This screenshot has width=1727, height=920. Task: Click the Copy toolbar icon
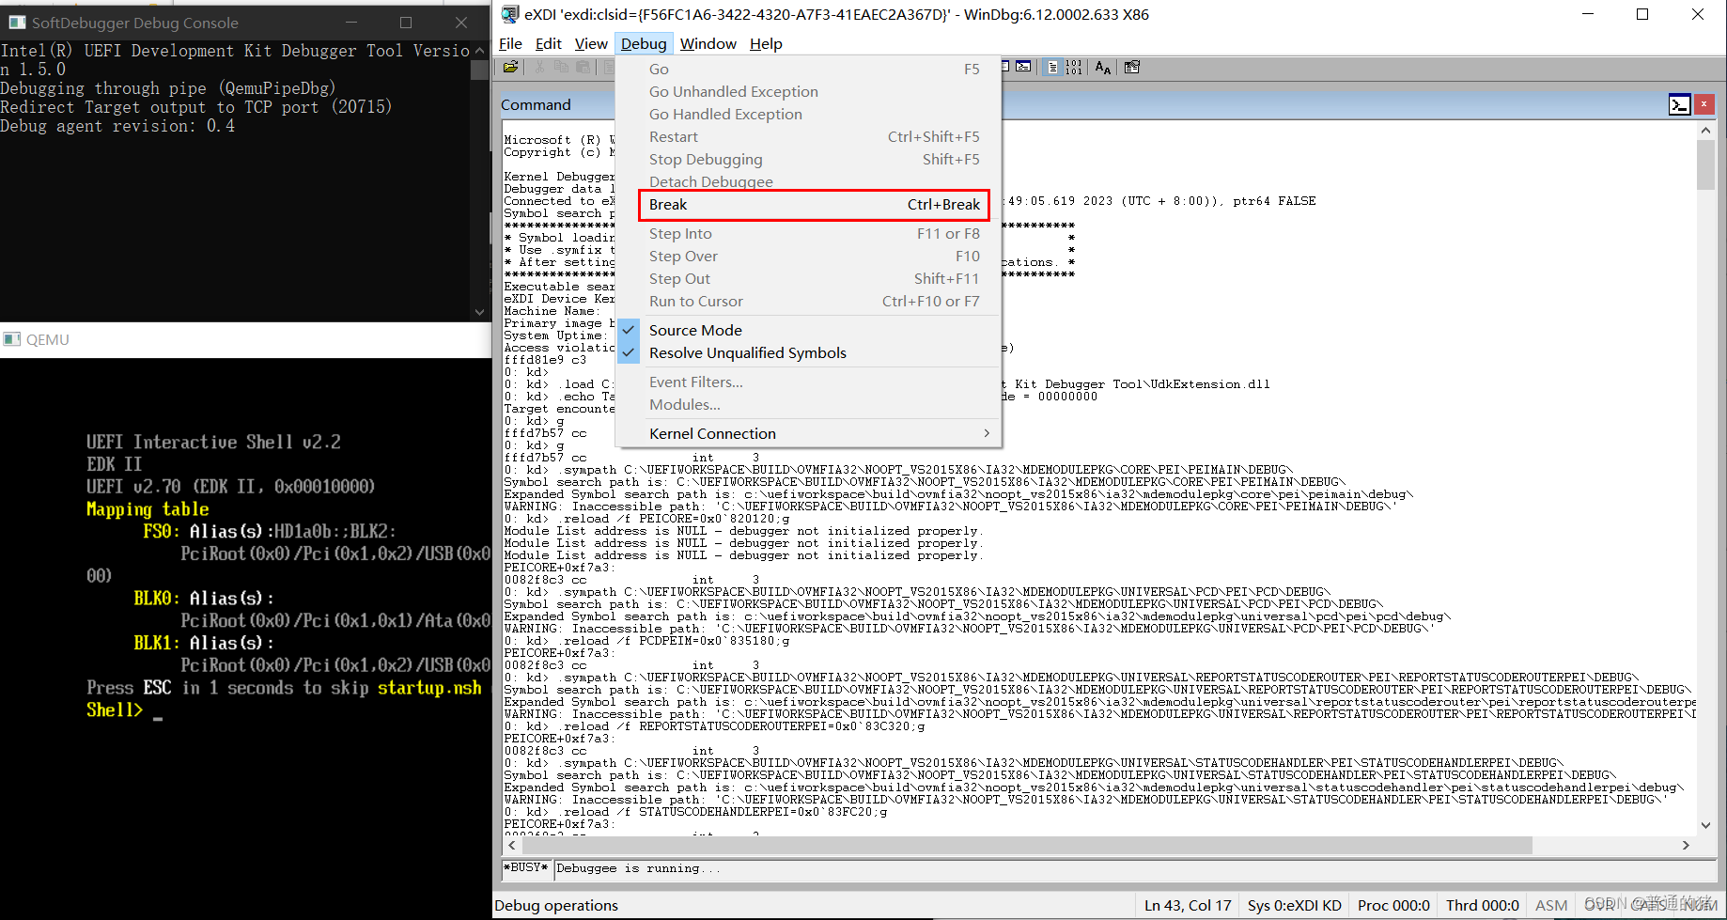point(561,67)
